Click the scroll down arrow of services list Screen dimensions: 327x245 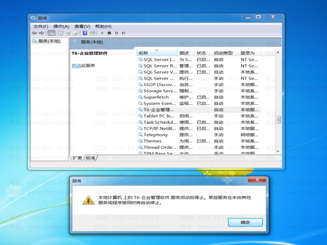pos(278,151)
